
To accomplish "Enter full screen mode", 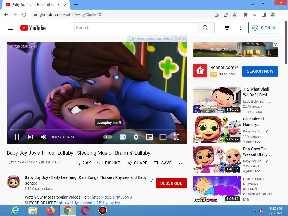I will tap(177, 137).
